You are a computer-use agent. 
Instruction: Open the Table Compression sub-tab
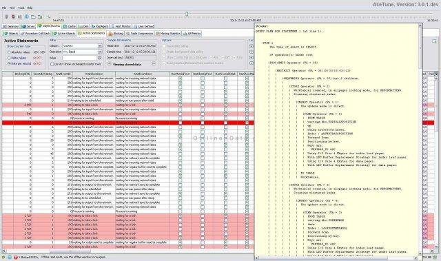[x=139, y=34]
